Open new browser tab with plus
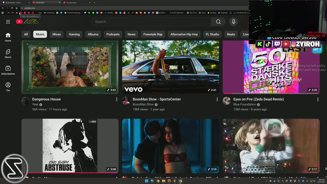327x184 pixels. (x=95, y=3)
